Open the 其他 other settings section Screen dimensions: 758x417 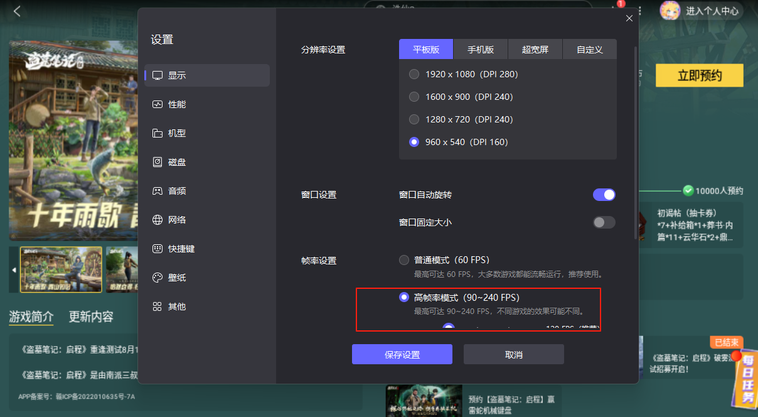pyautogui.click(x=207, y=306)
